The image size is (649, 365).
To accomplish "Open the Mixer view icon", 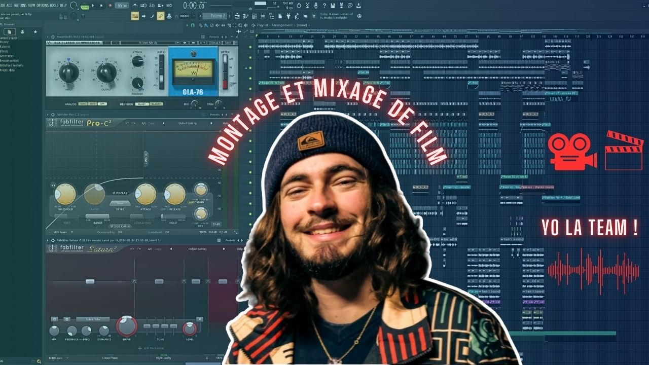I will [x=263, y=16].
